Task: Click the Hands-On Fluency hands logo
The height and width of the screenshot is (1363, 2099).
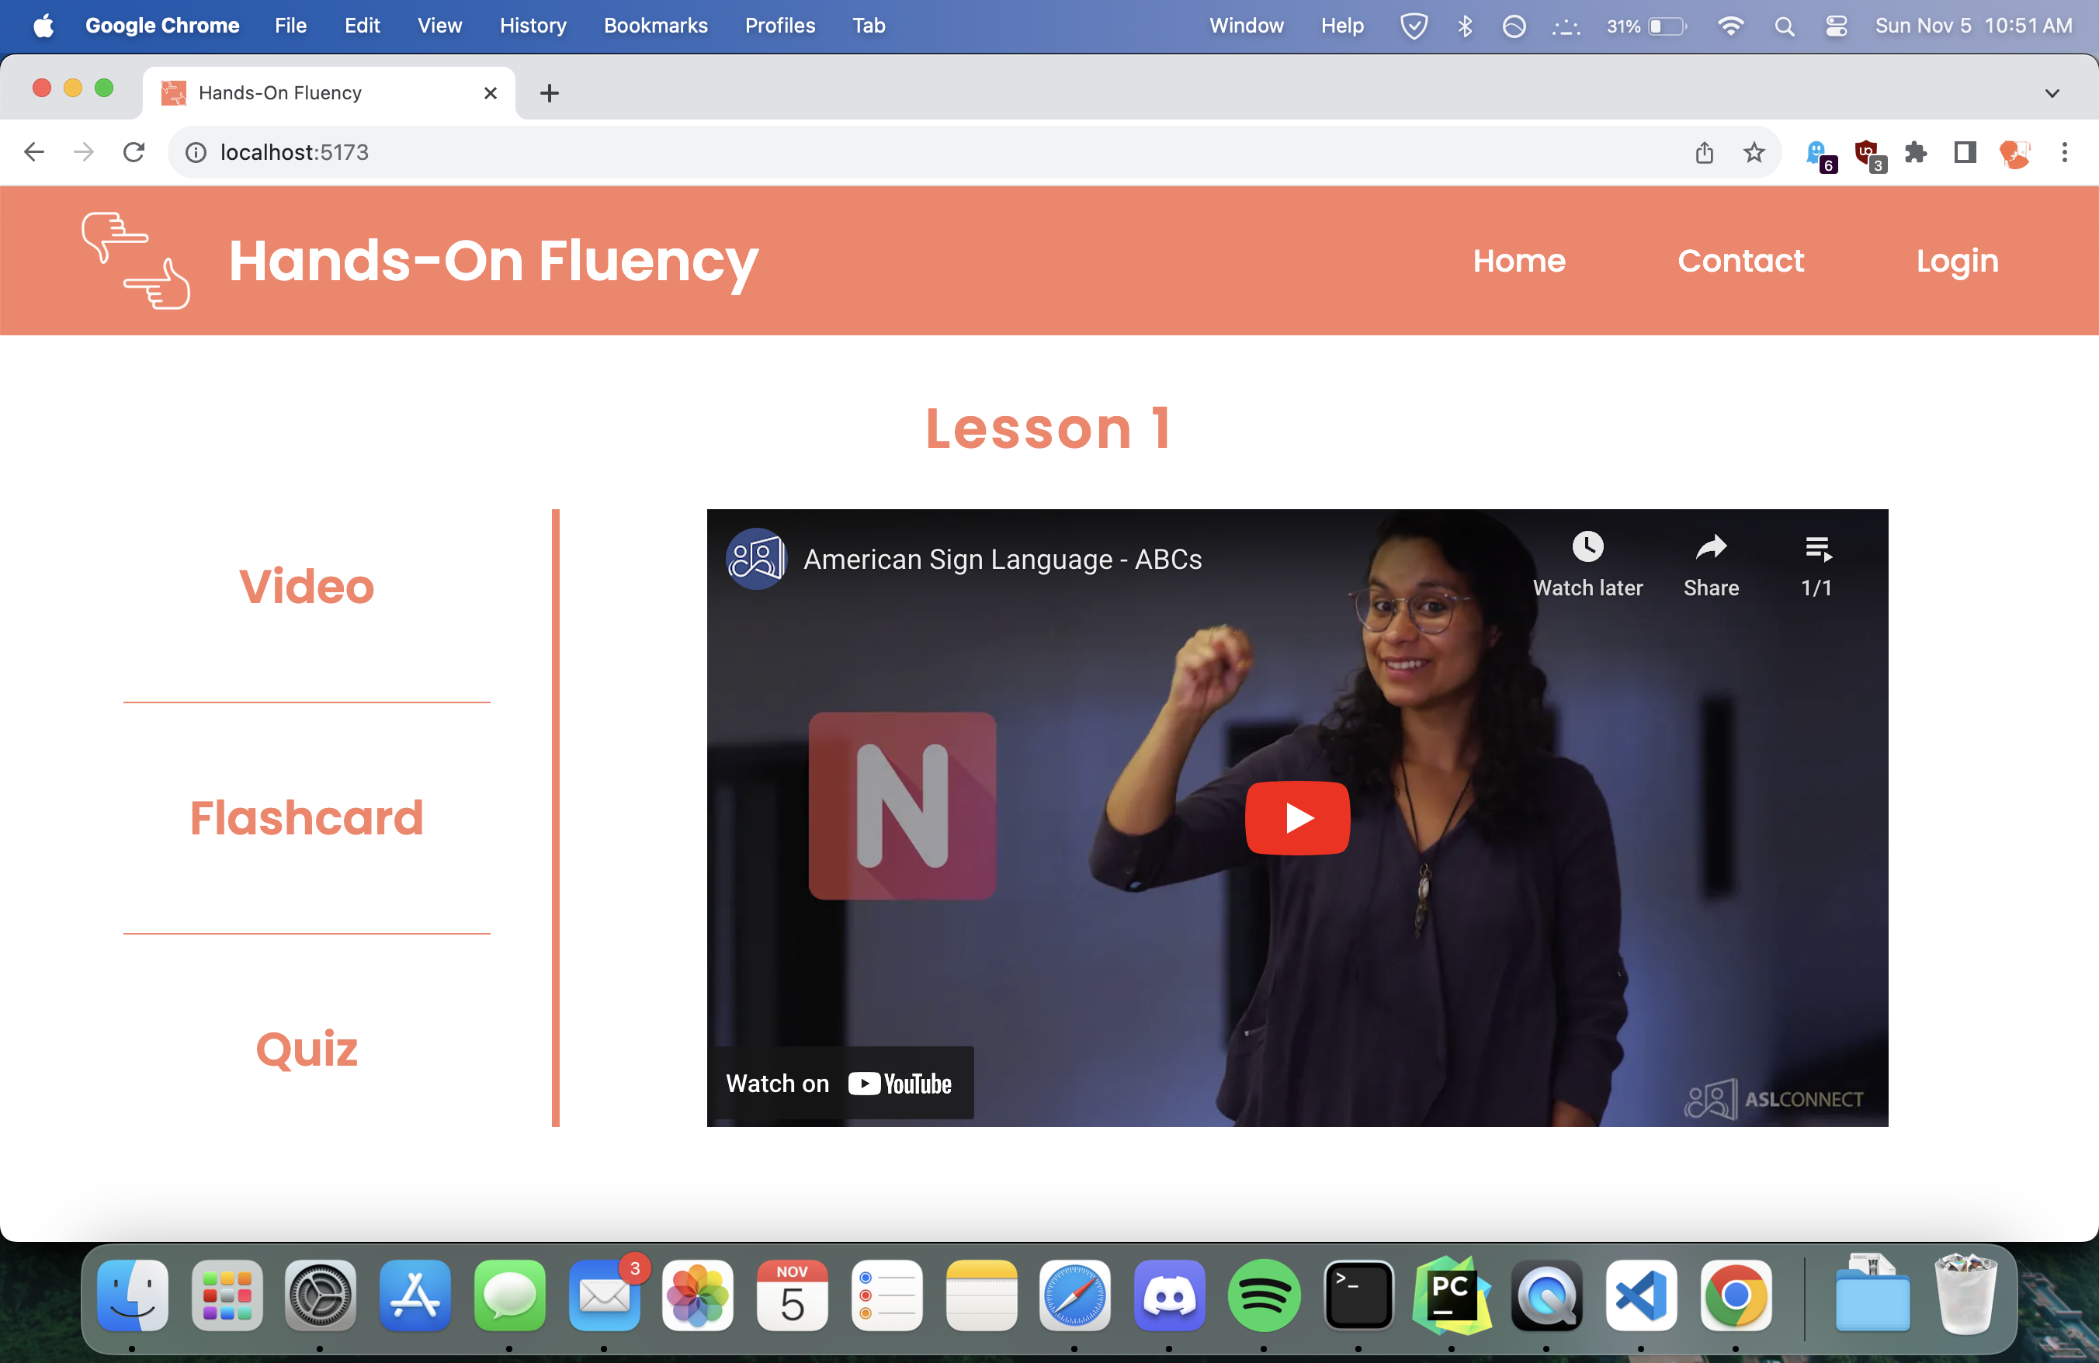Action: click(136, 261)
